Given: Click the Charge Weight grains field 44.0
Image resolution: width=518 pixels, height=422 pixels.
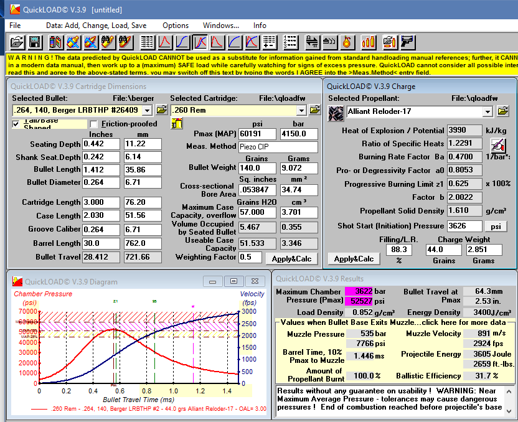Looking at the screenshot, I should point(444,250).
